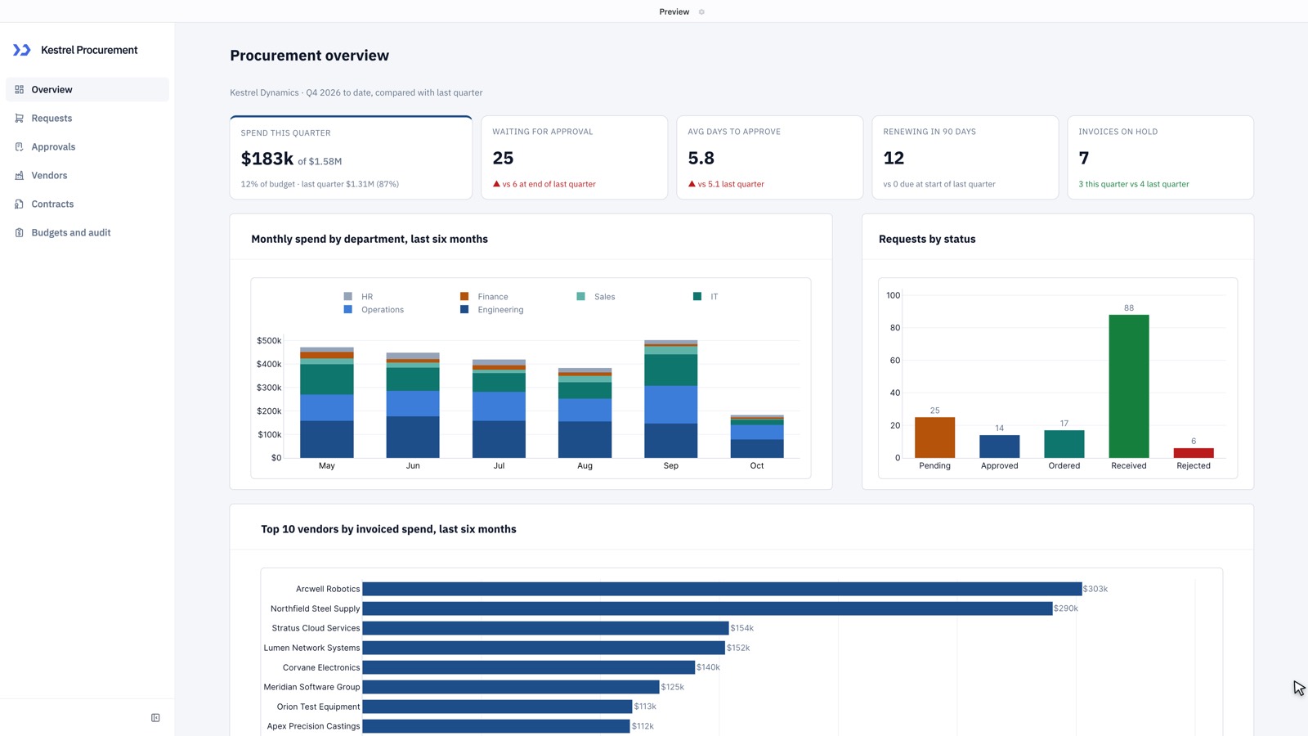Open the Overview page
This screenshot has width=1308, height=736.
pyautogui.click(x=87, y=90)
